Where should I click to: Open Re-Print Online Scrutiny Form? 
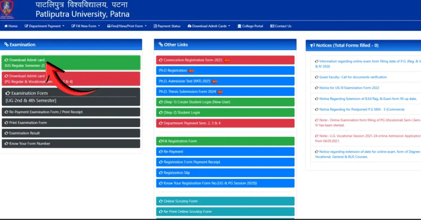tap(225, 212)
